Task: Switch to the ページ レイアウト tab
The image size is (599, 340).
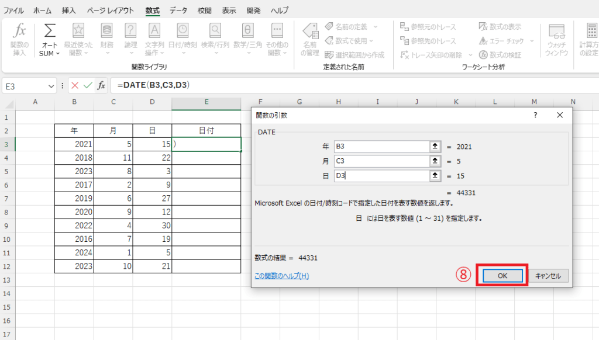Action: tap(110, 11)
